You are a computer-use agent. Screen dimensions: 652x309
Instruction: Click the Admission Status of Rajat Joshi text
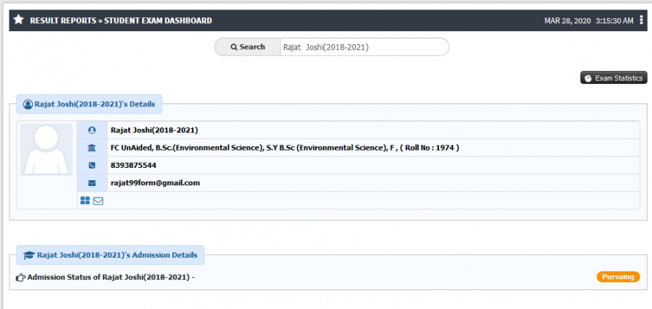(x=111, y=277)
